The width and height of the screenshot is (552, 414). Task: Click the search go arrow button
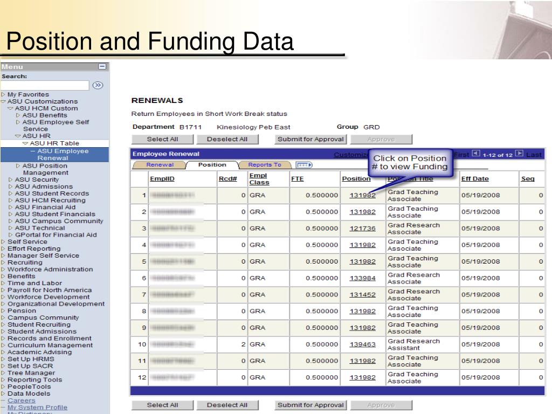coord(98,85)
